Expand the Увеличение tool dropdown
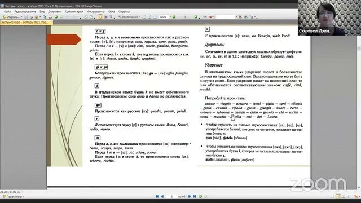This screenshot has height=203, width=361. [x=140, y=17]
